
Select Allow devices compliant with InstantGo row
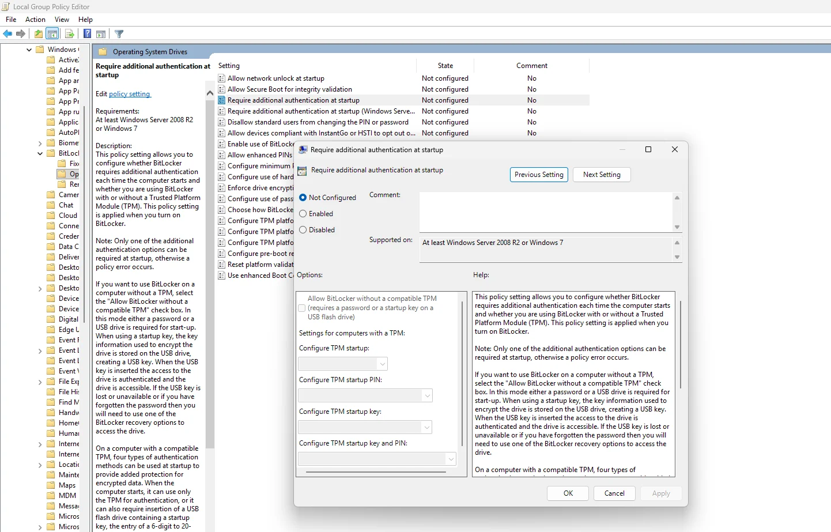coord(403,133)
